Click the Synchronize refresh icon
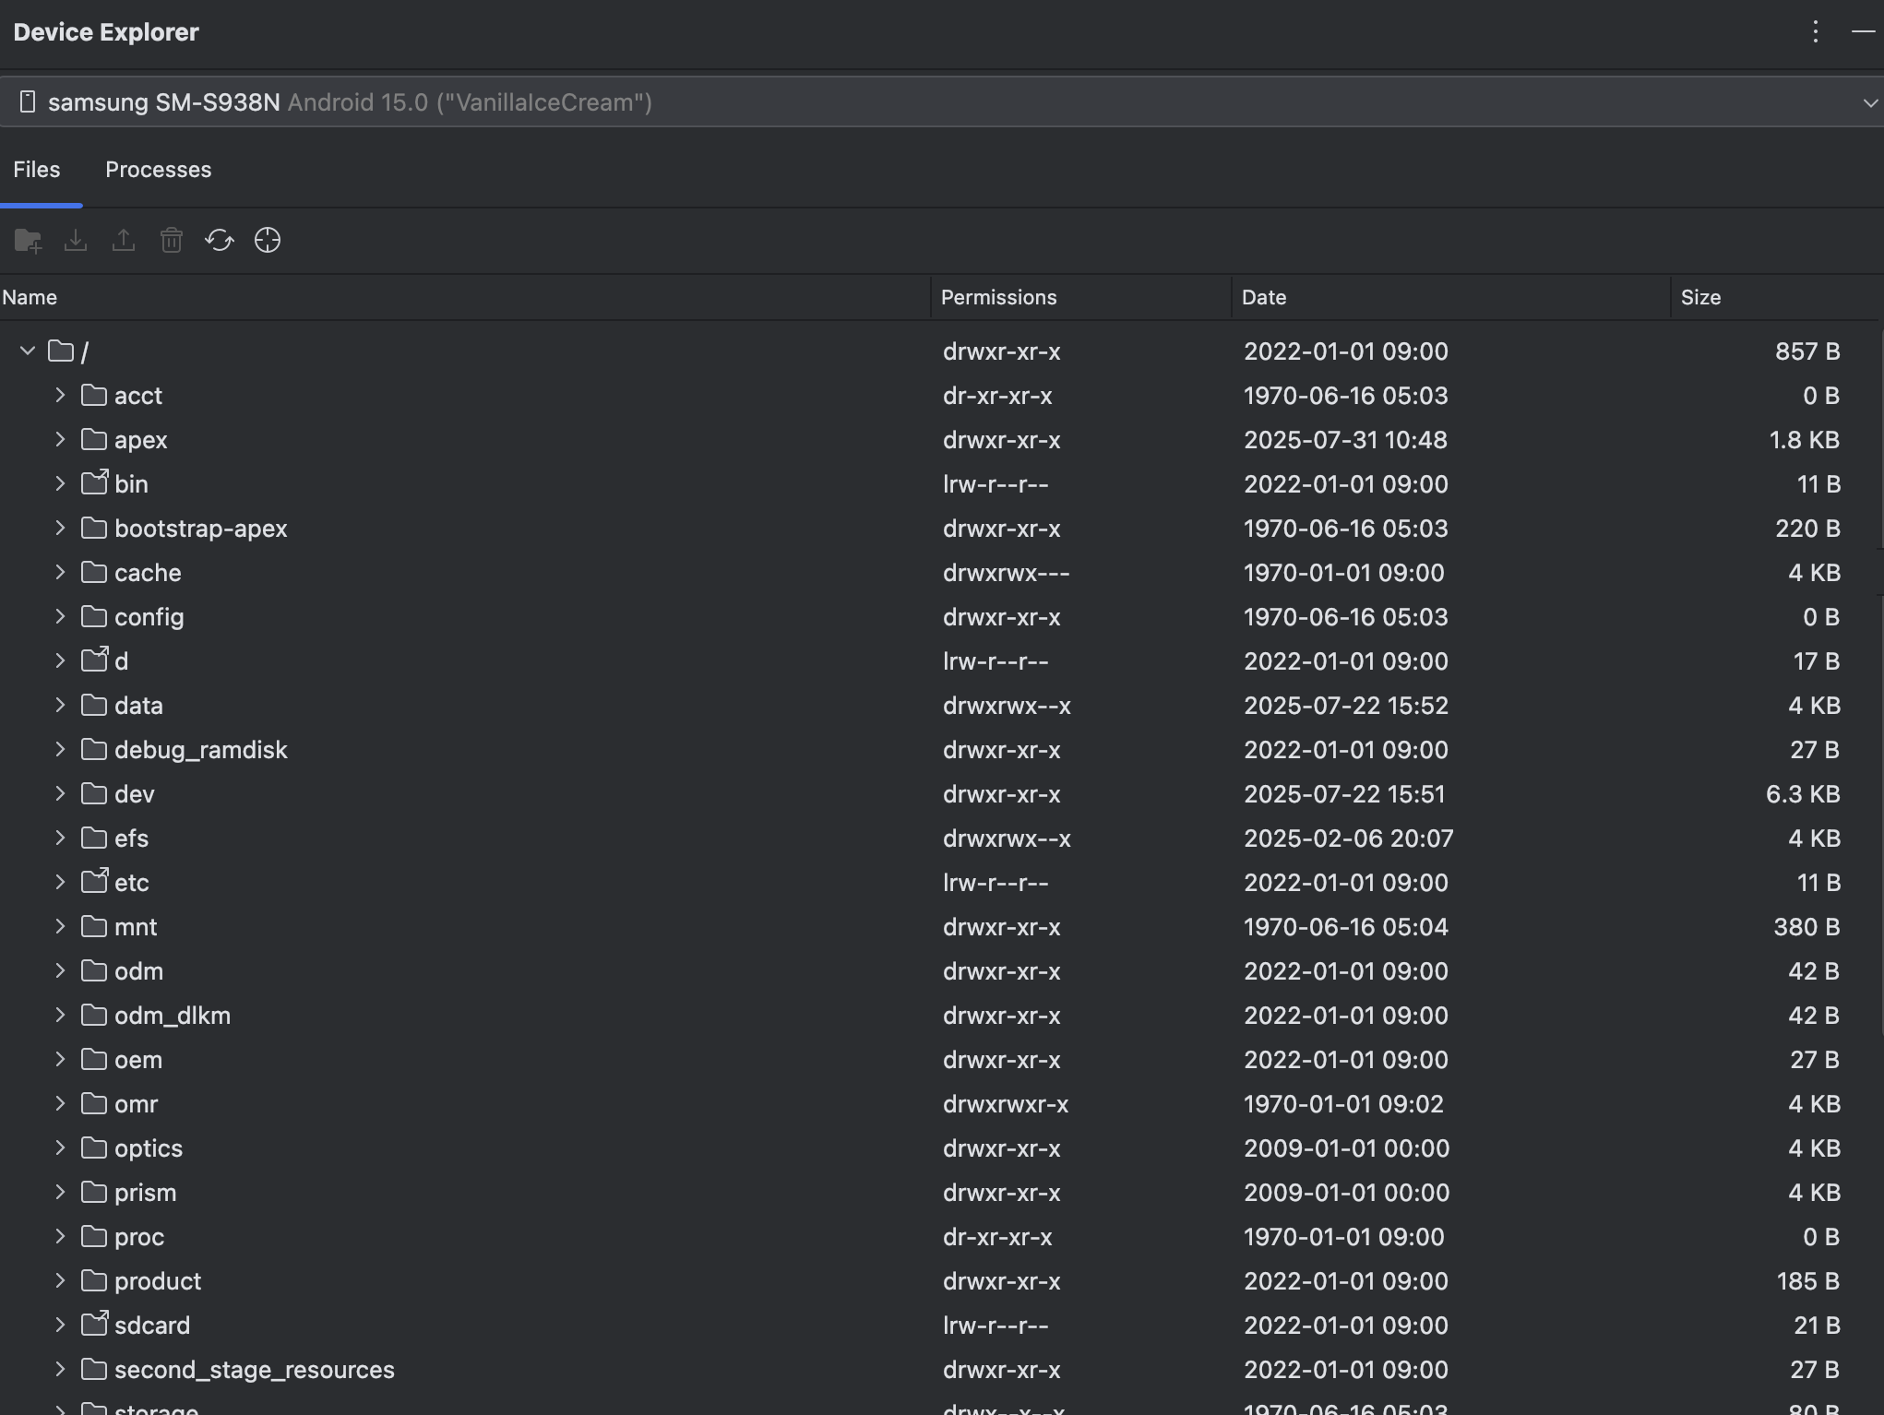Image resolution: width=1884 pixels, height=1415 pixels. click(x=220, y=241)
